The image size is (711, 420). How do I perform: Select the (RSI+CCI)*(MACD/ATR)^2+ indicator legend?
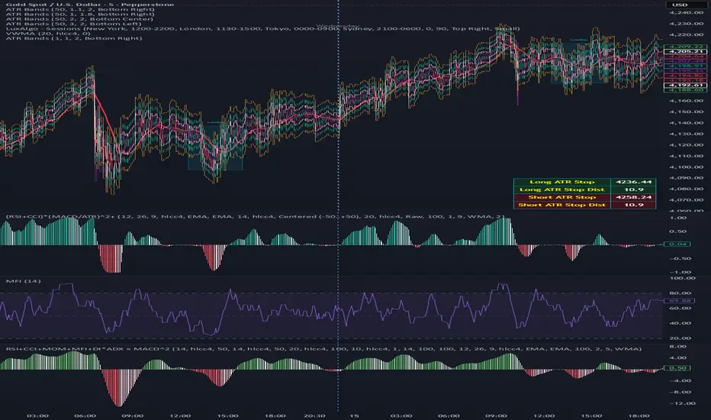[255, 217]
